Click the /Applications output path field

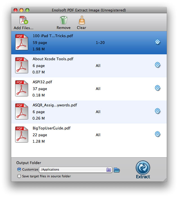tap(75, 170)
